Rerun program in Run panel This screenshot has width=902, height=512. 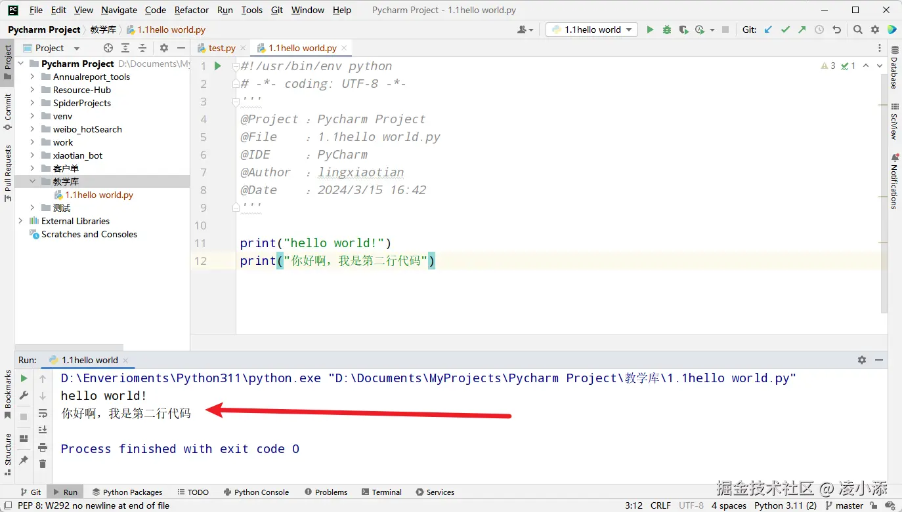[x=24, y=378]
